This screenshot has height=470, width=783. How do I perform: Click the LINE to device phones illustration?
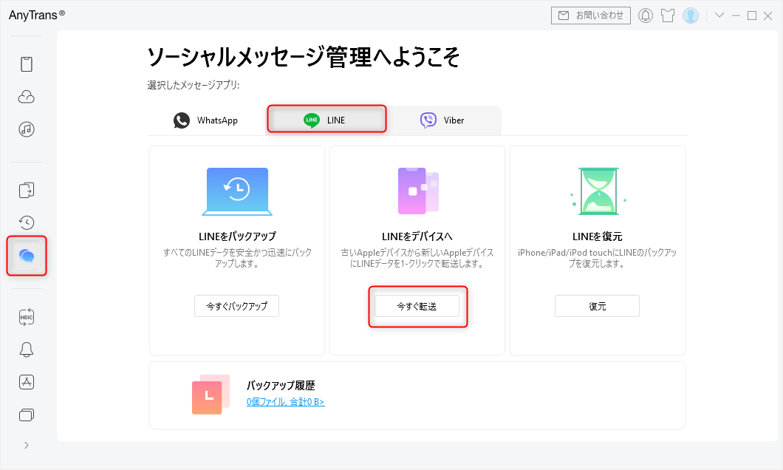[x=418, y=191]
